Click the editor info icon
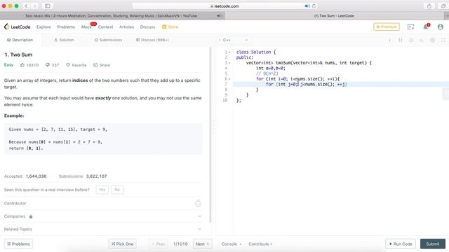 pyautogui.click(x=389, y=40)
